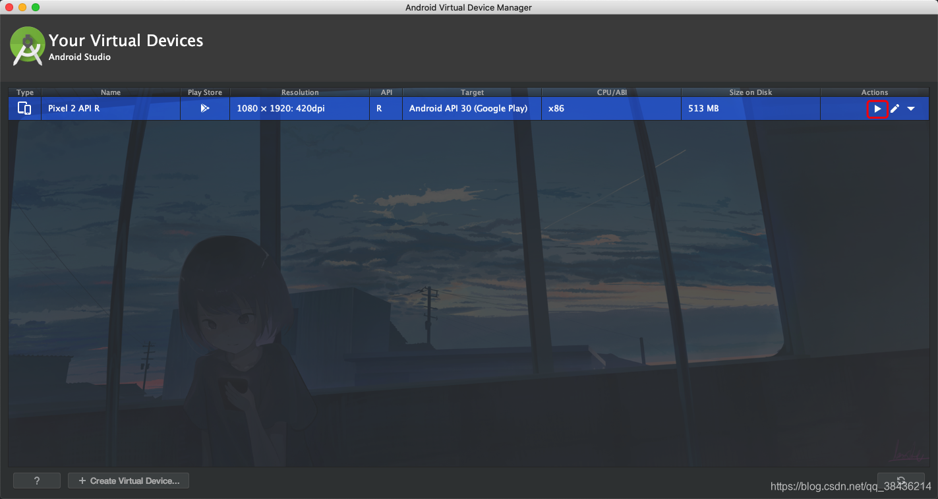Viewport: 938px width, 499px height.
Task: Click the Android Studio logo
Action: (27, 45)
